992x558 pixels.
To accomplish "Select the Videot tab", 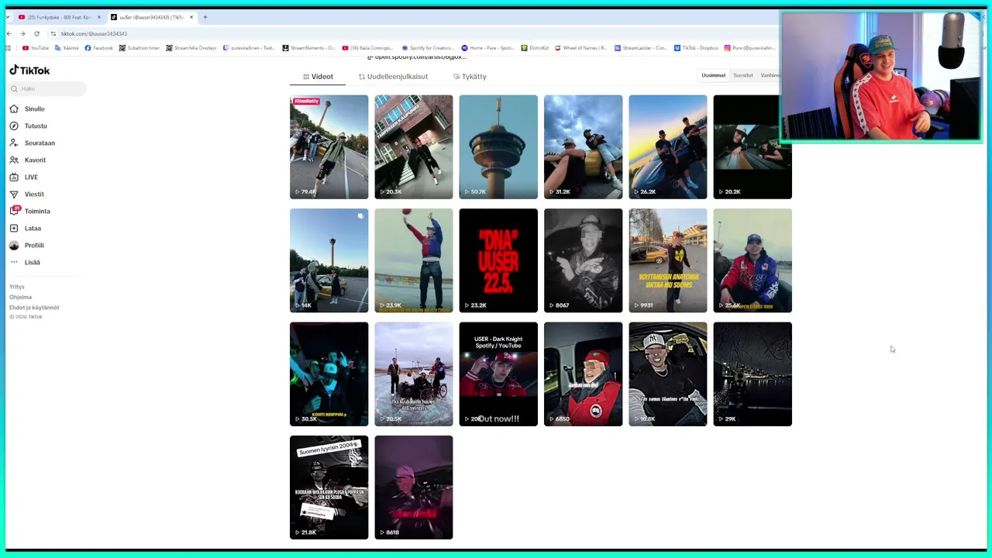I will pyautogui.click(x=318, y=77).
